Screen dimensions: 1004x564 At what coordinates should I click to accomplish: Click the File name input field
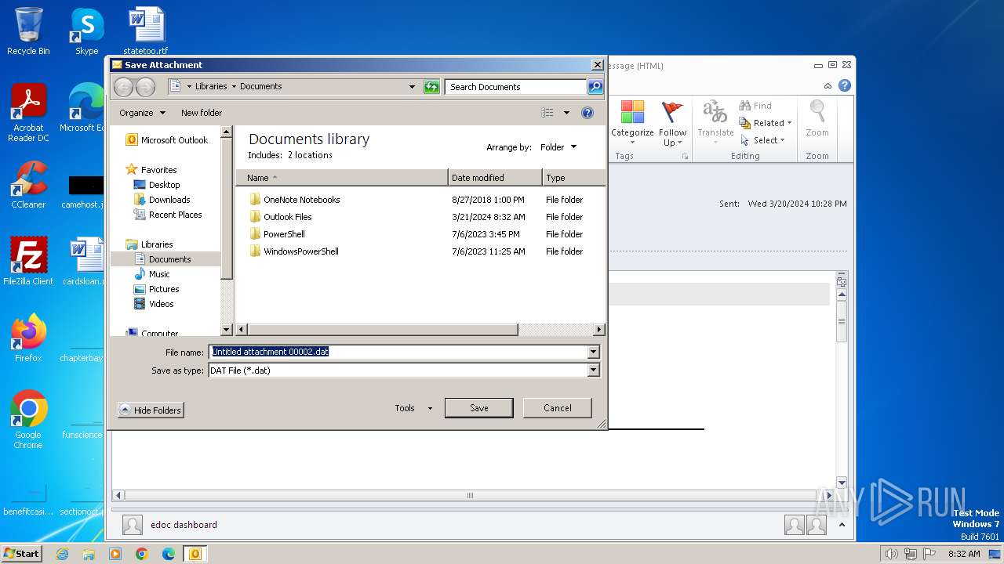(398, 352)
